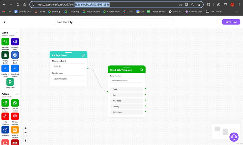Edit the Send WA Template node
Image resolution: width=243 pixels, height=145 pixels.
coord(142,70)
